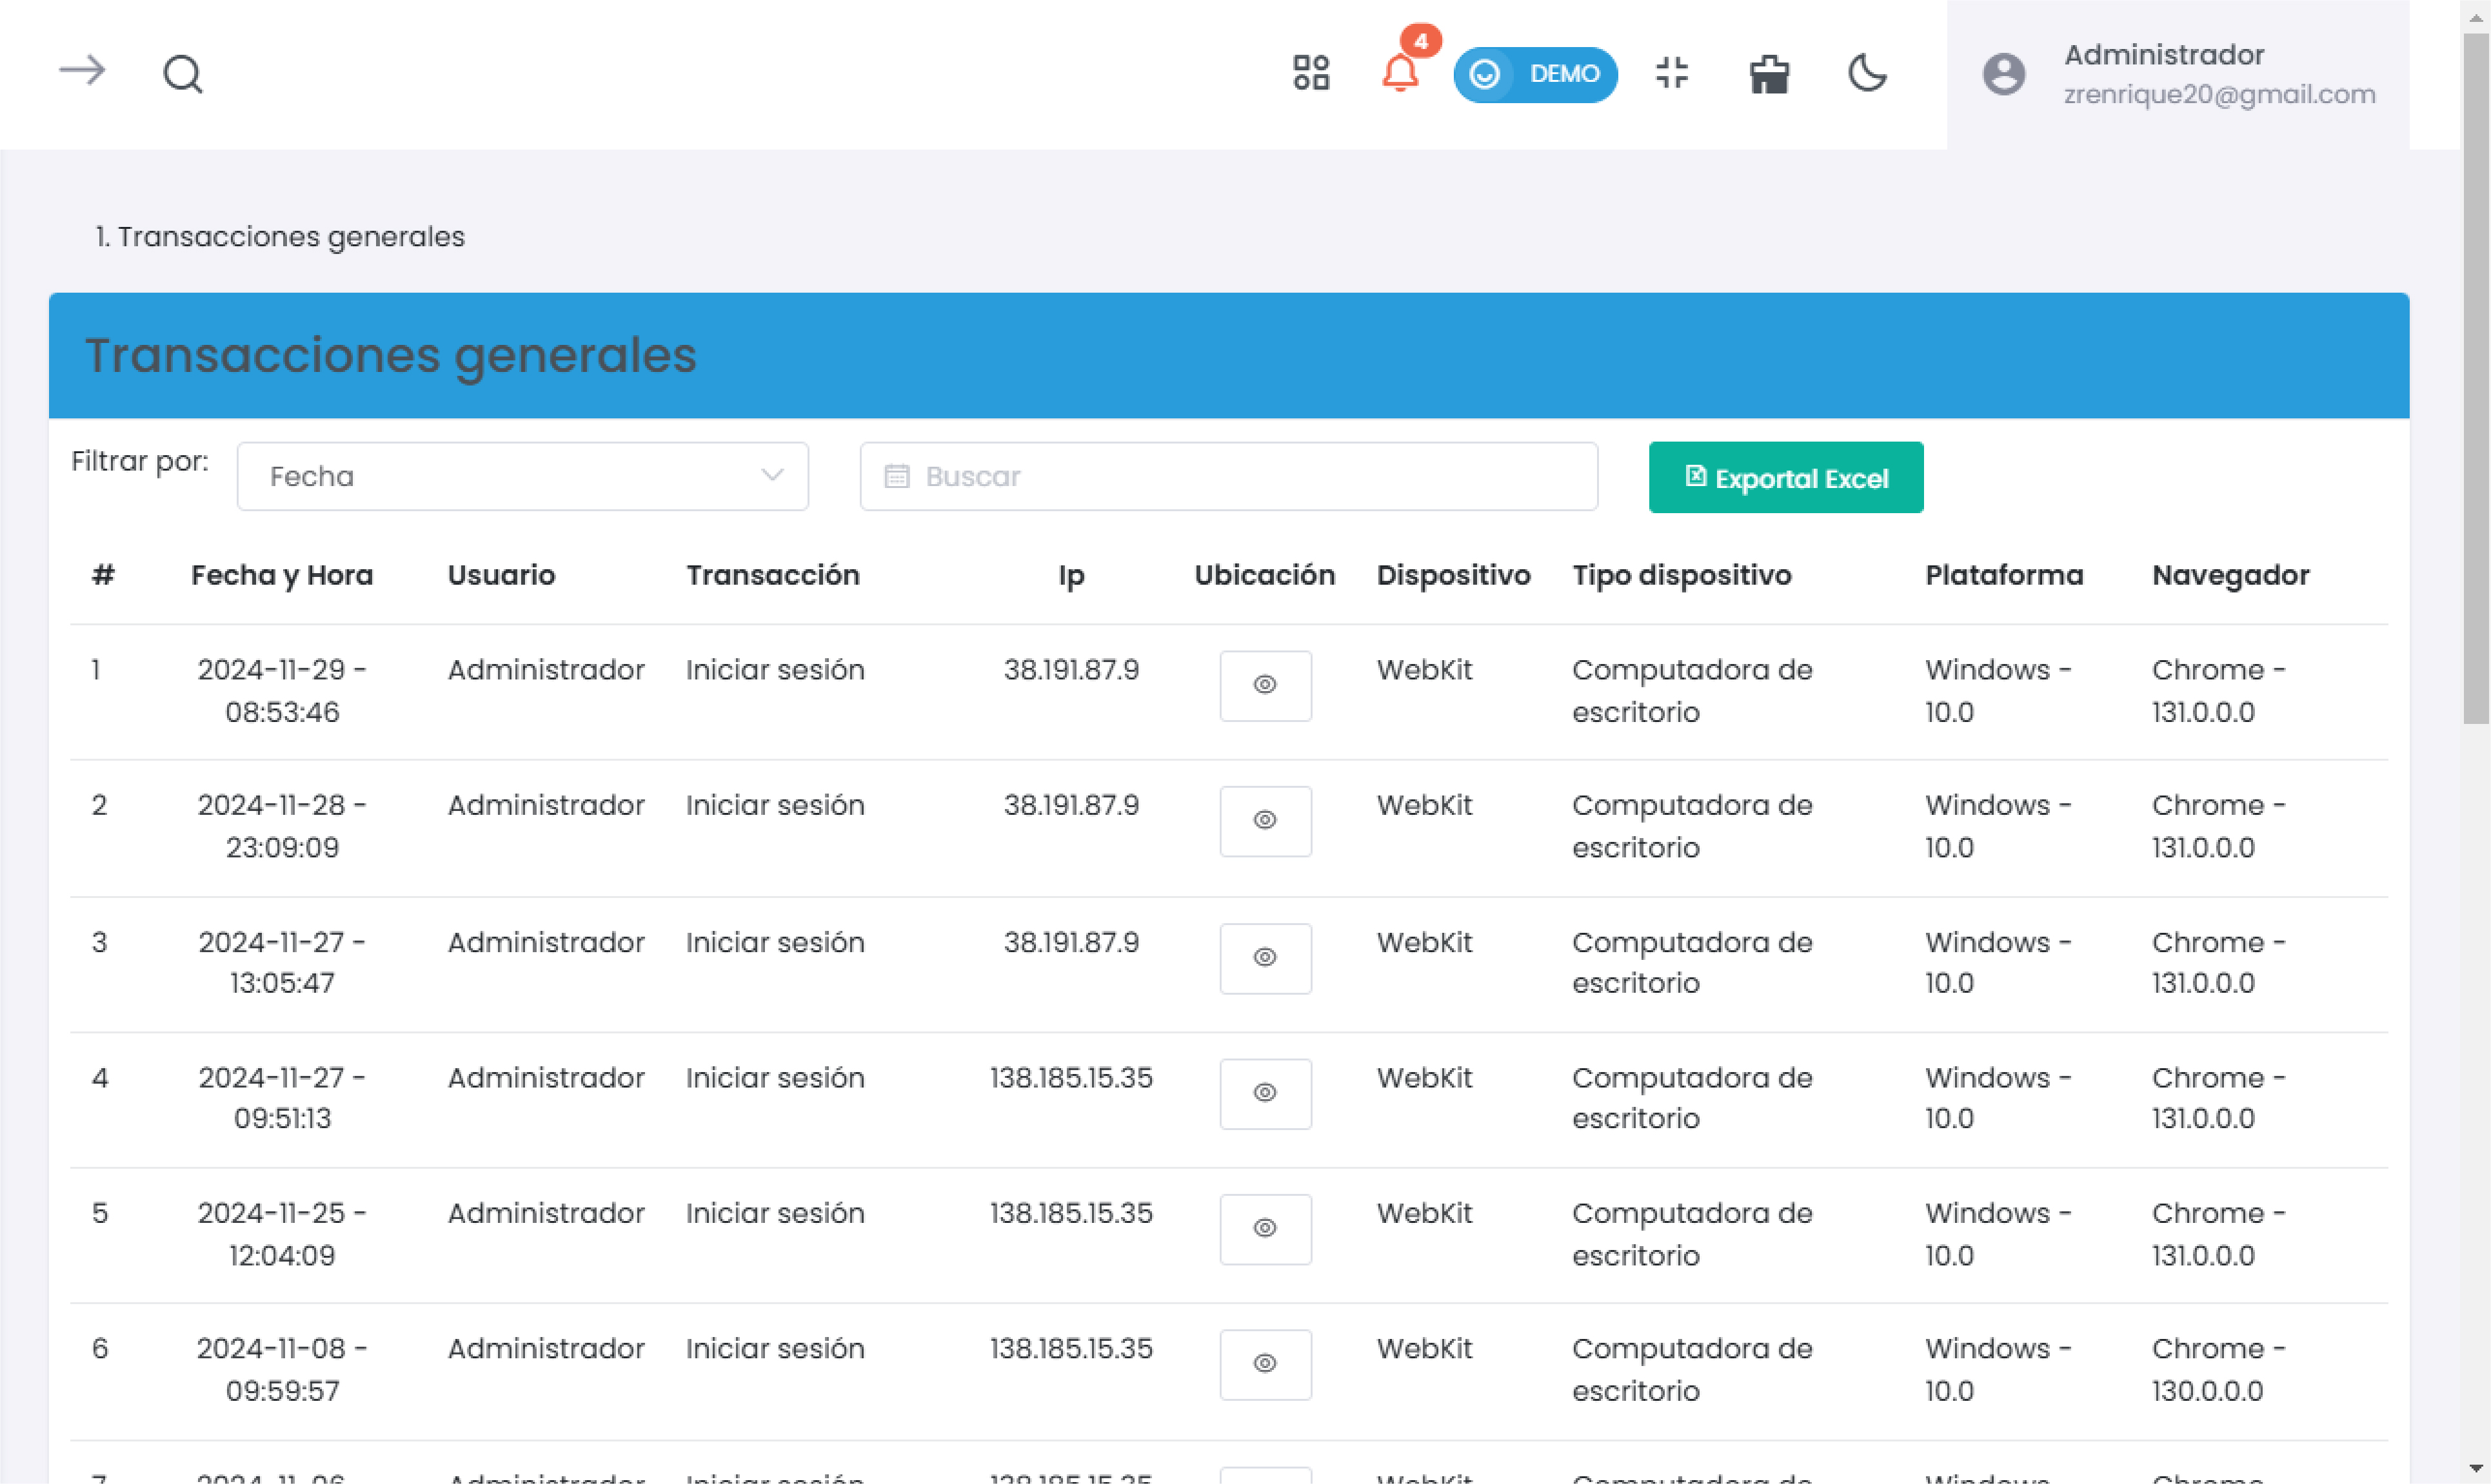Click the Plataforma column header
2491x1484 pixels.
pyautogui.click(x=2004, y=575)
